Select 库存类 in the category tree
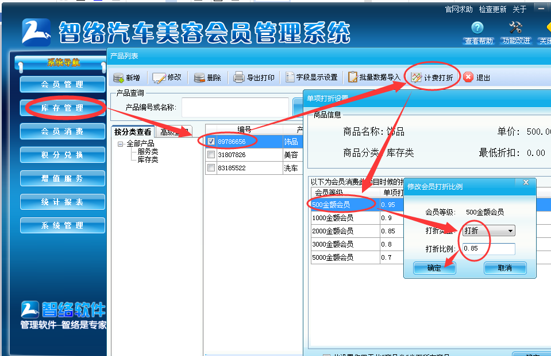The height and width of the screenshot is (356, 551). tap(148, 160)
